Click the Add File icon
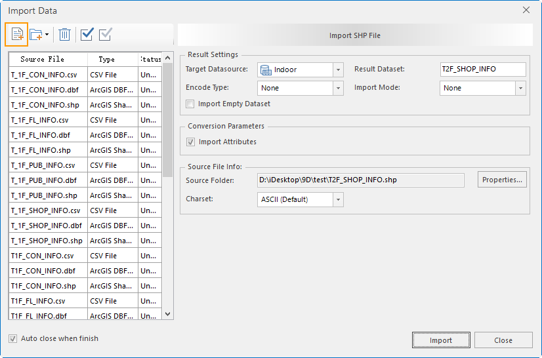Image resolution: width=542 pixels, height=358 pixels. [16, 34]
